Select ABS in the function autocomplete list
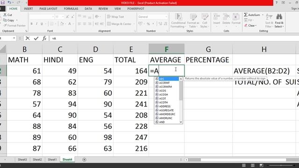Screen dimensions: 299x168 point(167,79)
